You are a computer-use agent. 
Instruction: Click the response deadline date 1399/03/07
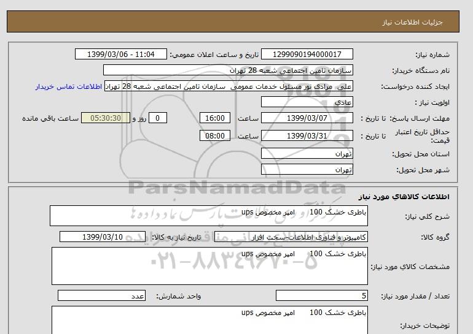tap(307, 118)
